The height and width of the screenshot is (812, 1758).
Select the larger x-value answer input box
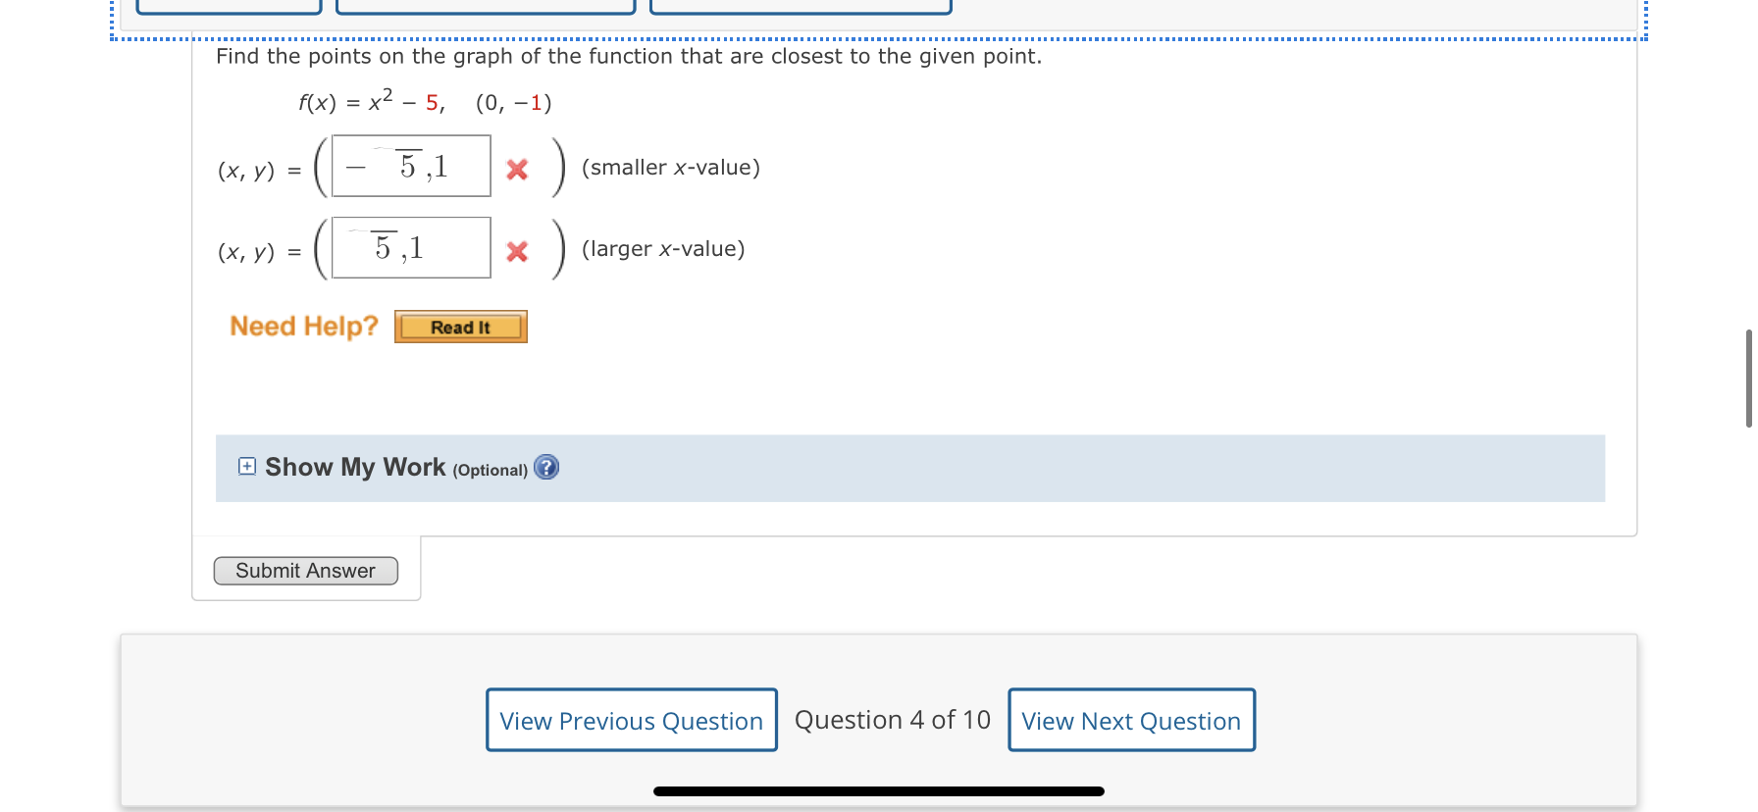[411, 247]
